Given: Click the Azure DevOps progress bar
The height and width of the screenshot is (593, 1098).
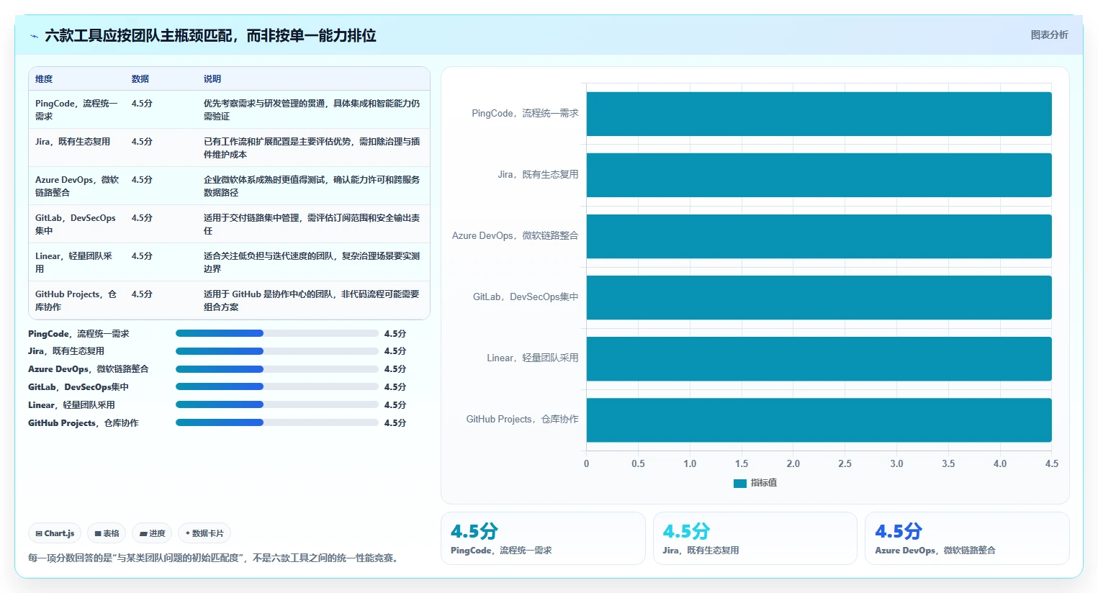Looking at the screenshot, I should click(277, 368).
